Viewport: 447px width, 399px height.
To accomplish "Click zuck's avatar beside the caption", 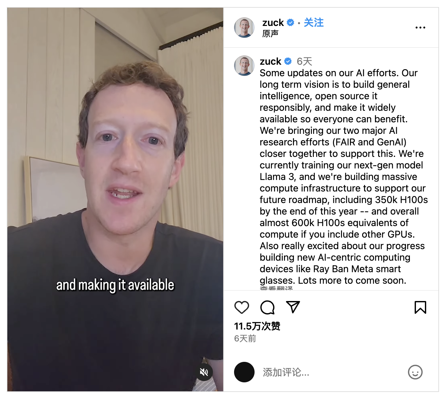I will coord(244,66).
